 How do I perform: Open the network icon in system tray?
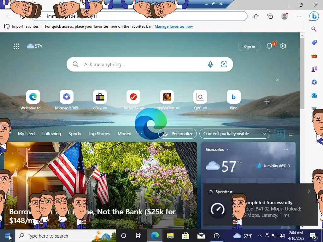(275, 236)
